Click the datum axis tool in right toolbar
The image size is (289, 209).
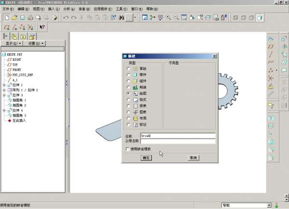[271, 54]
